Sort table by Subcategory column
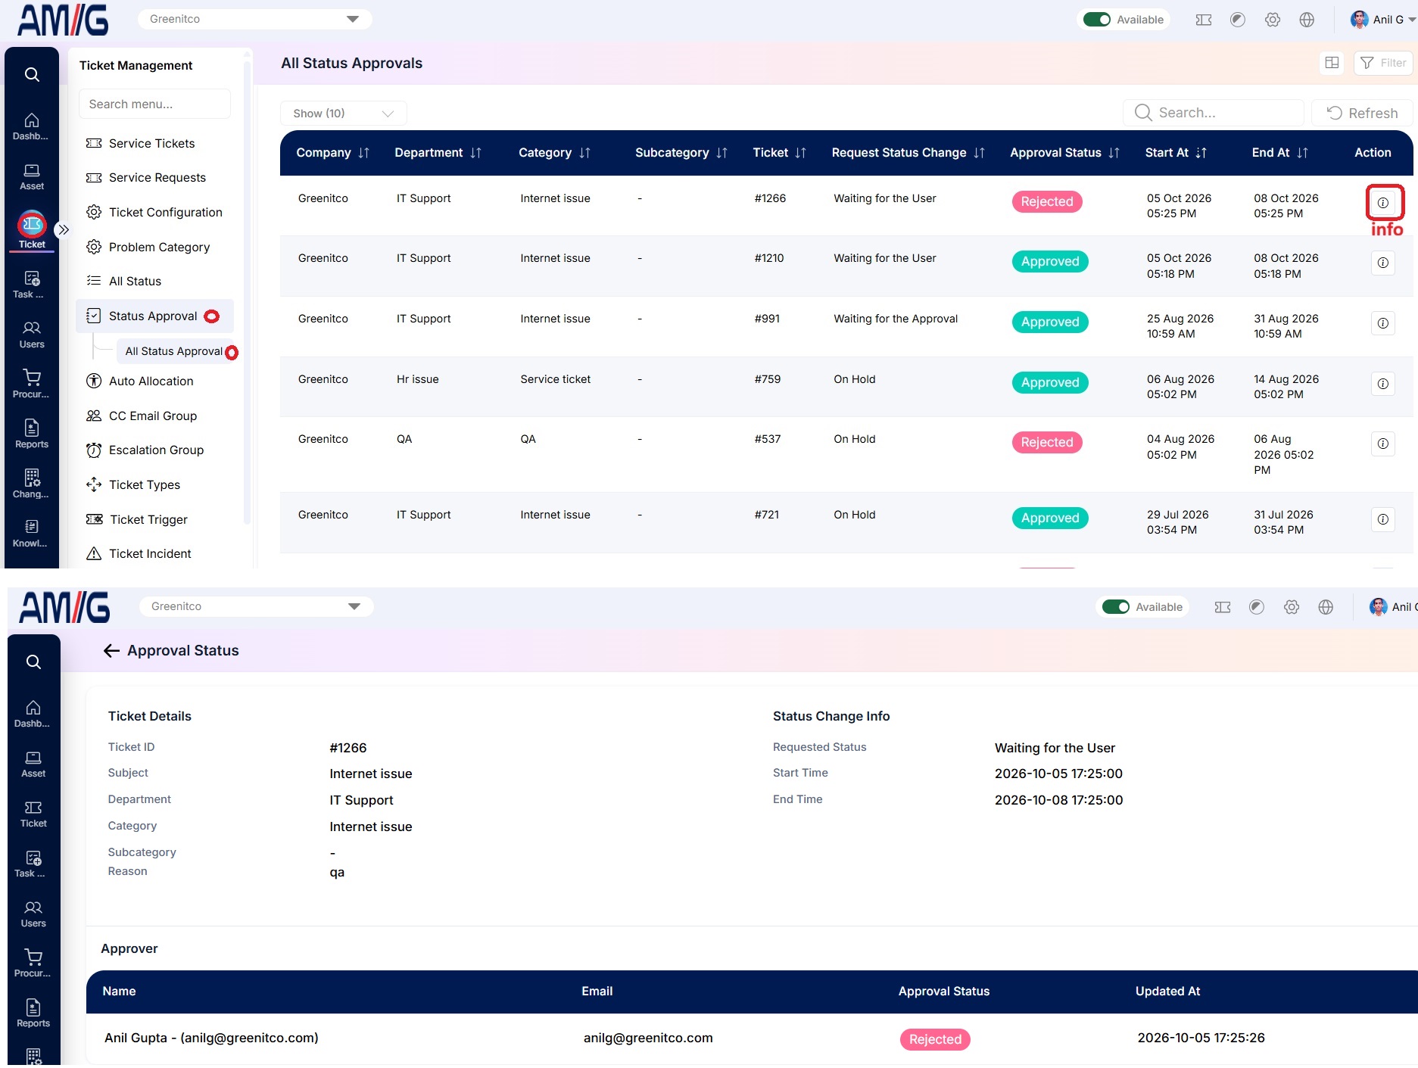 coord(721,153)
